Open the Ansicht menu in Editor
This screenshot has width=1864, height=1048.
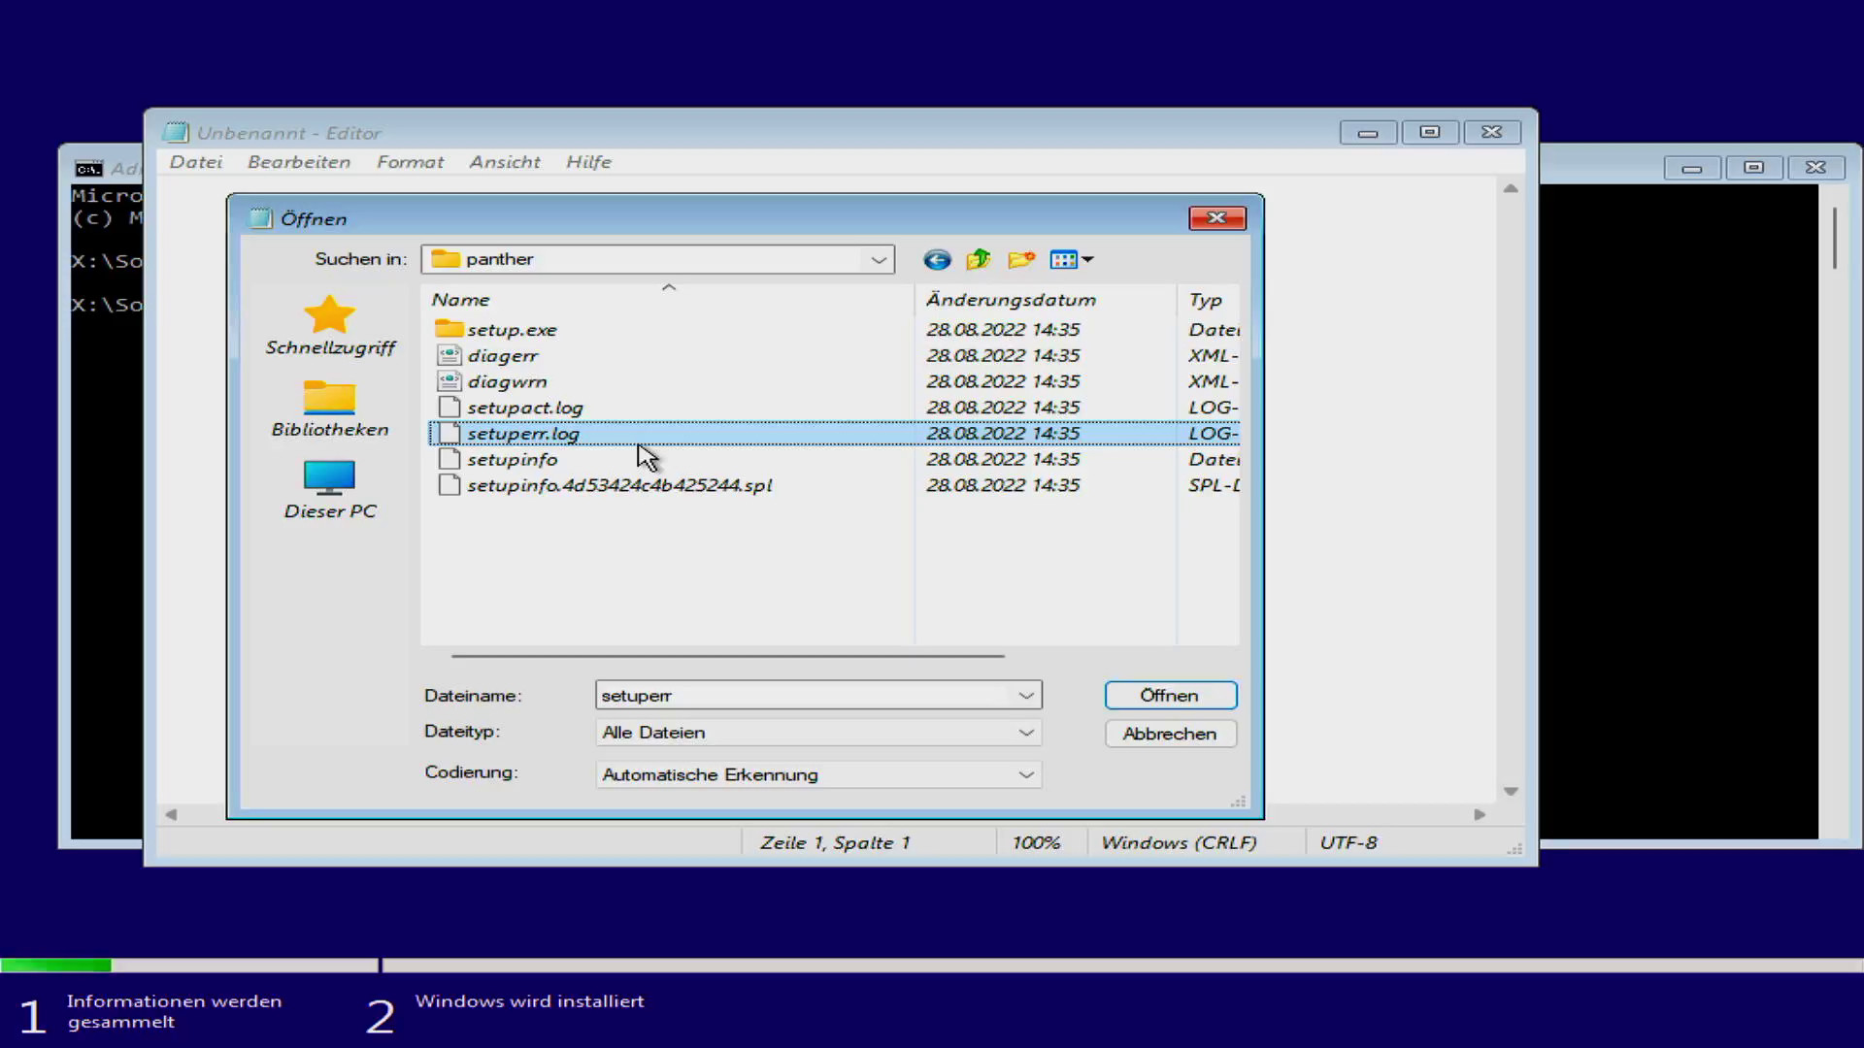505,162
